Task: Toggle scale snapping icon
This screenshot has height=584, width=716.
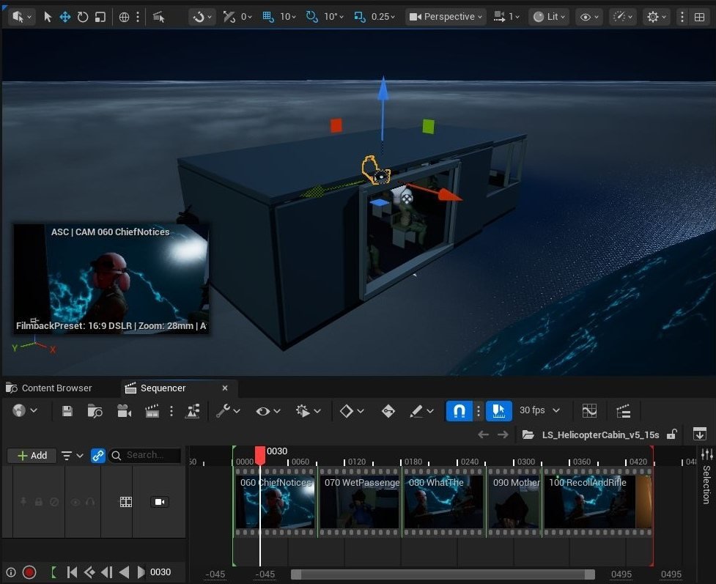Action: tap(360, 17)
